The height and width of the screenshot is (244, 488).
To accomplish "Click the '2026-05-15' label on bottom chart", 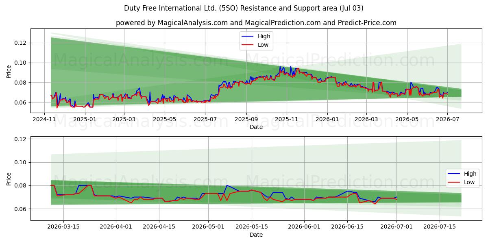I will point(251,227).
